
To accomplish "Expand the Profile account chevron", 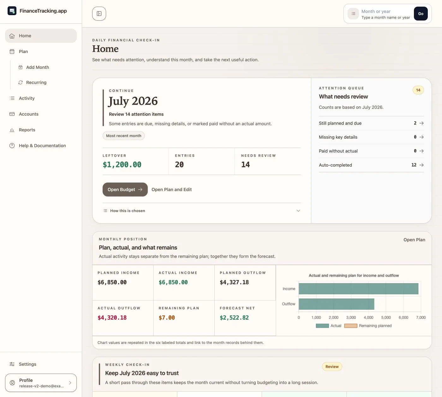I will click(70, 383).
